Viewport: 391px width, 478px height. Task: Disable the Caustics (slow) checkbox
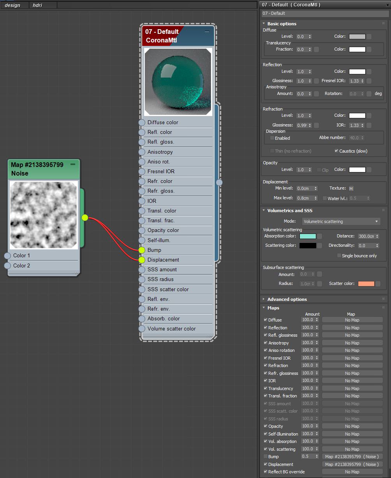pos(336,151)
